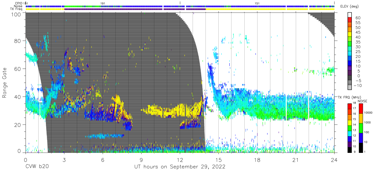Click the CPID value '151' at top right
Viewport: 376px width, 173px height.
coord(258,3)
